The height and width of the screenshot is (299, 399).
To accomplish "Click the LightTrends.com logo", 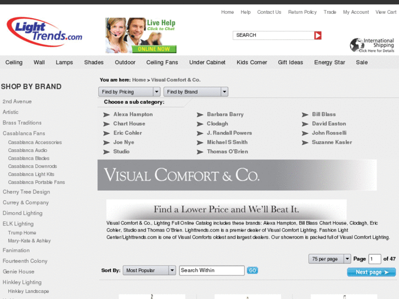I will 44,32.
